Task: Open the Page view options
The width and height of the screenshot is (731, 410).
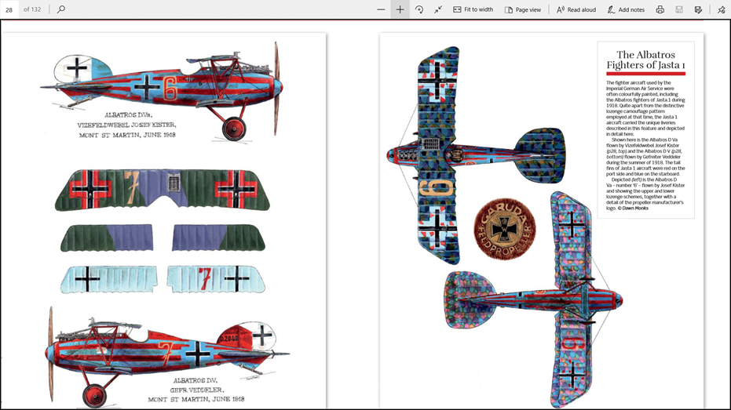Action: tap(522, 9)
